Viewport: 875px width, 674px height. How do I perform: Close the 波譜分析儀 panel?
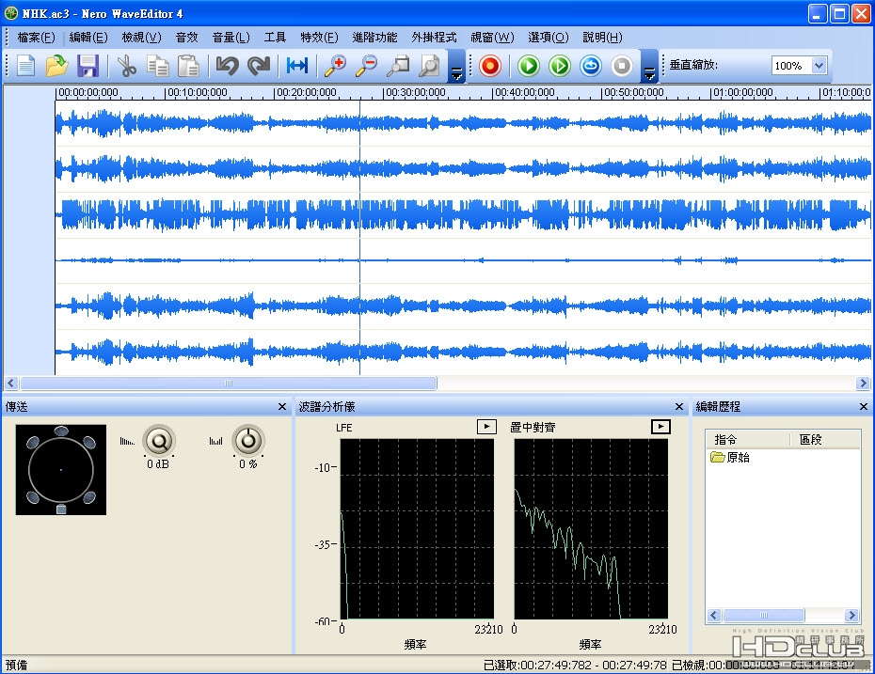coord(678,407)
